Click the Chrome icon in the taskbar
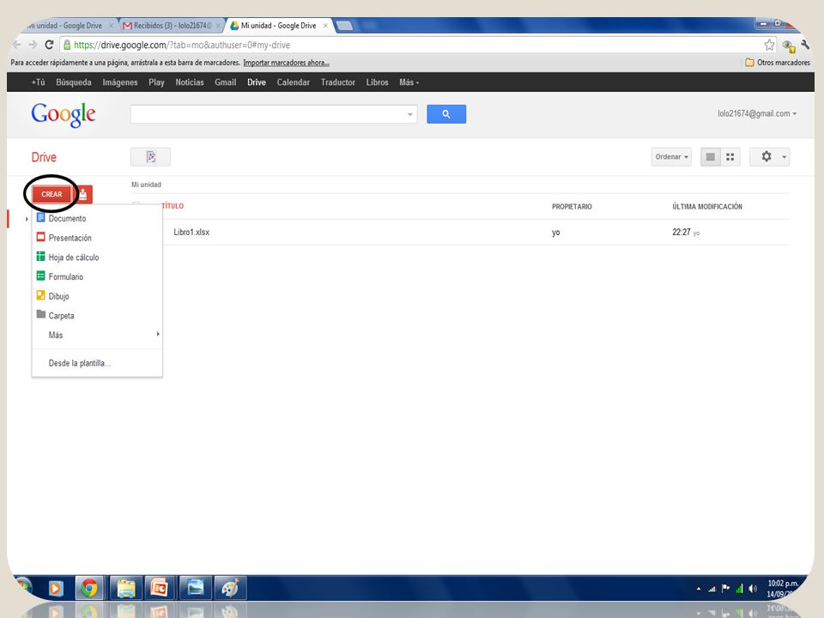The height and width of the screenshot is (618, 824). pyautogui.click(x=89, y=588)
